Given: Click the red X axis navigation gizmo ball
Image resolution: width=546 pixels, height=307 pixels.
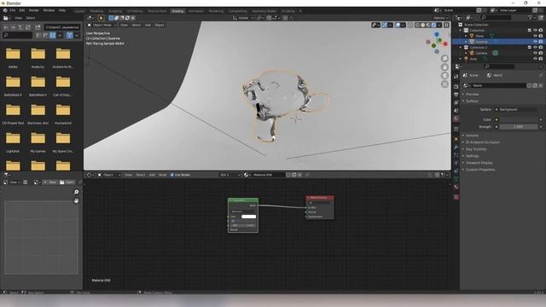Looking at the screenshot, I should tap(445, 43).
